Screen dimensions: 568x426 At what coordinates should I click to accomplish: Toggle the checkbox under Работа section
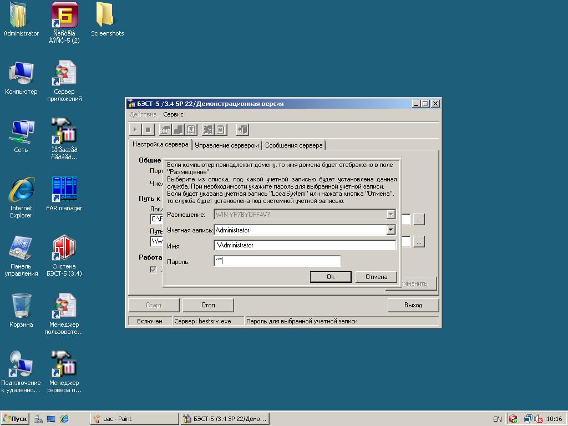(153, 269)
